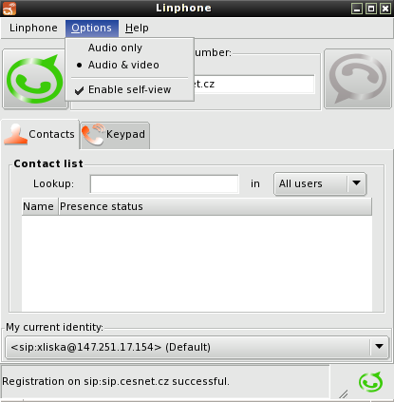Click the gray hang-up call button
The height and width of the screenshot is (402, 394).
coord(358,79)
